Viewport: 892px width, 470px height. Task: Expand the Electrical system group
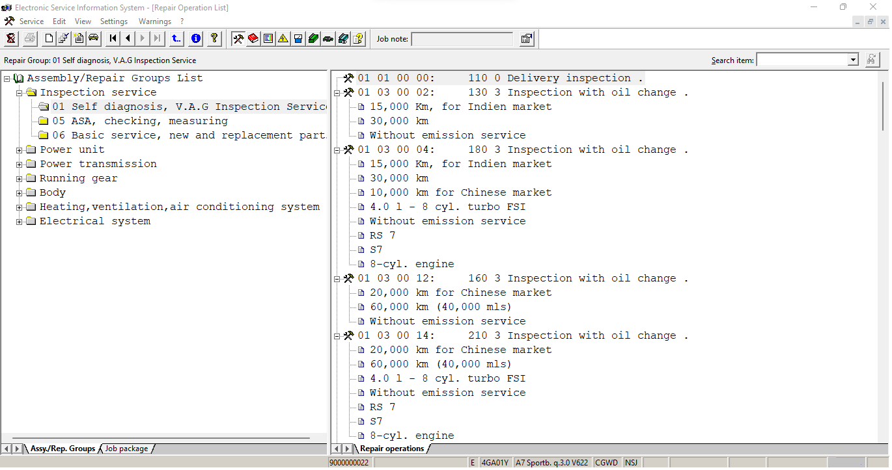pyautogui.click(x=20, y=220)
